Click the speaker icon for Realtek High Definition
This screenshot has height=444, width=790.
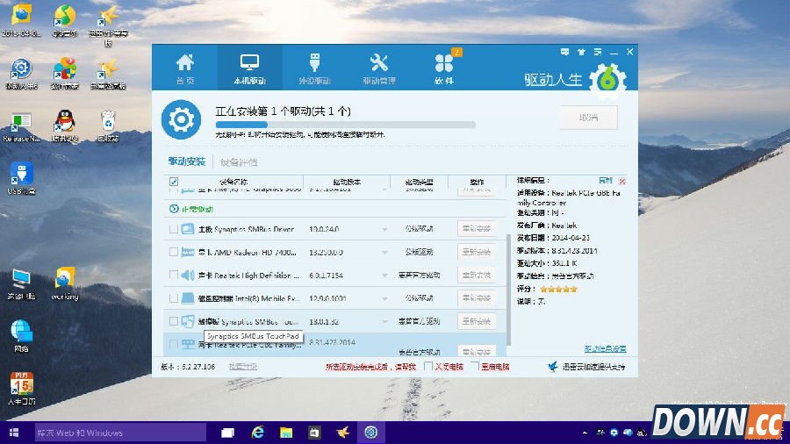click(x=188, y=275)
